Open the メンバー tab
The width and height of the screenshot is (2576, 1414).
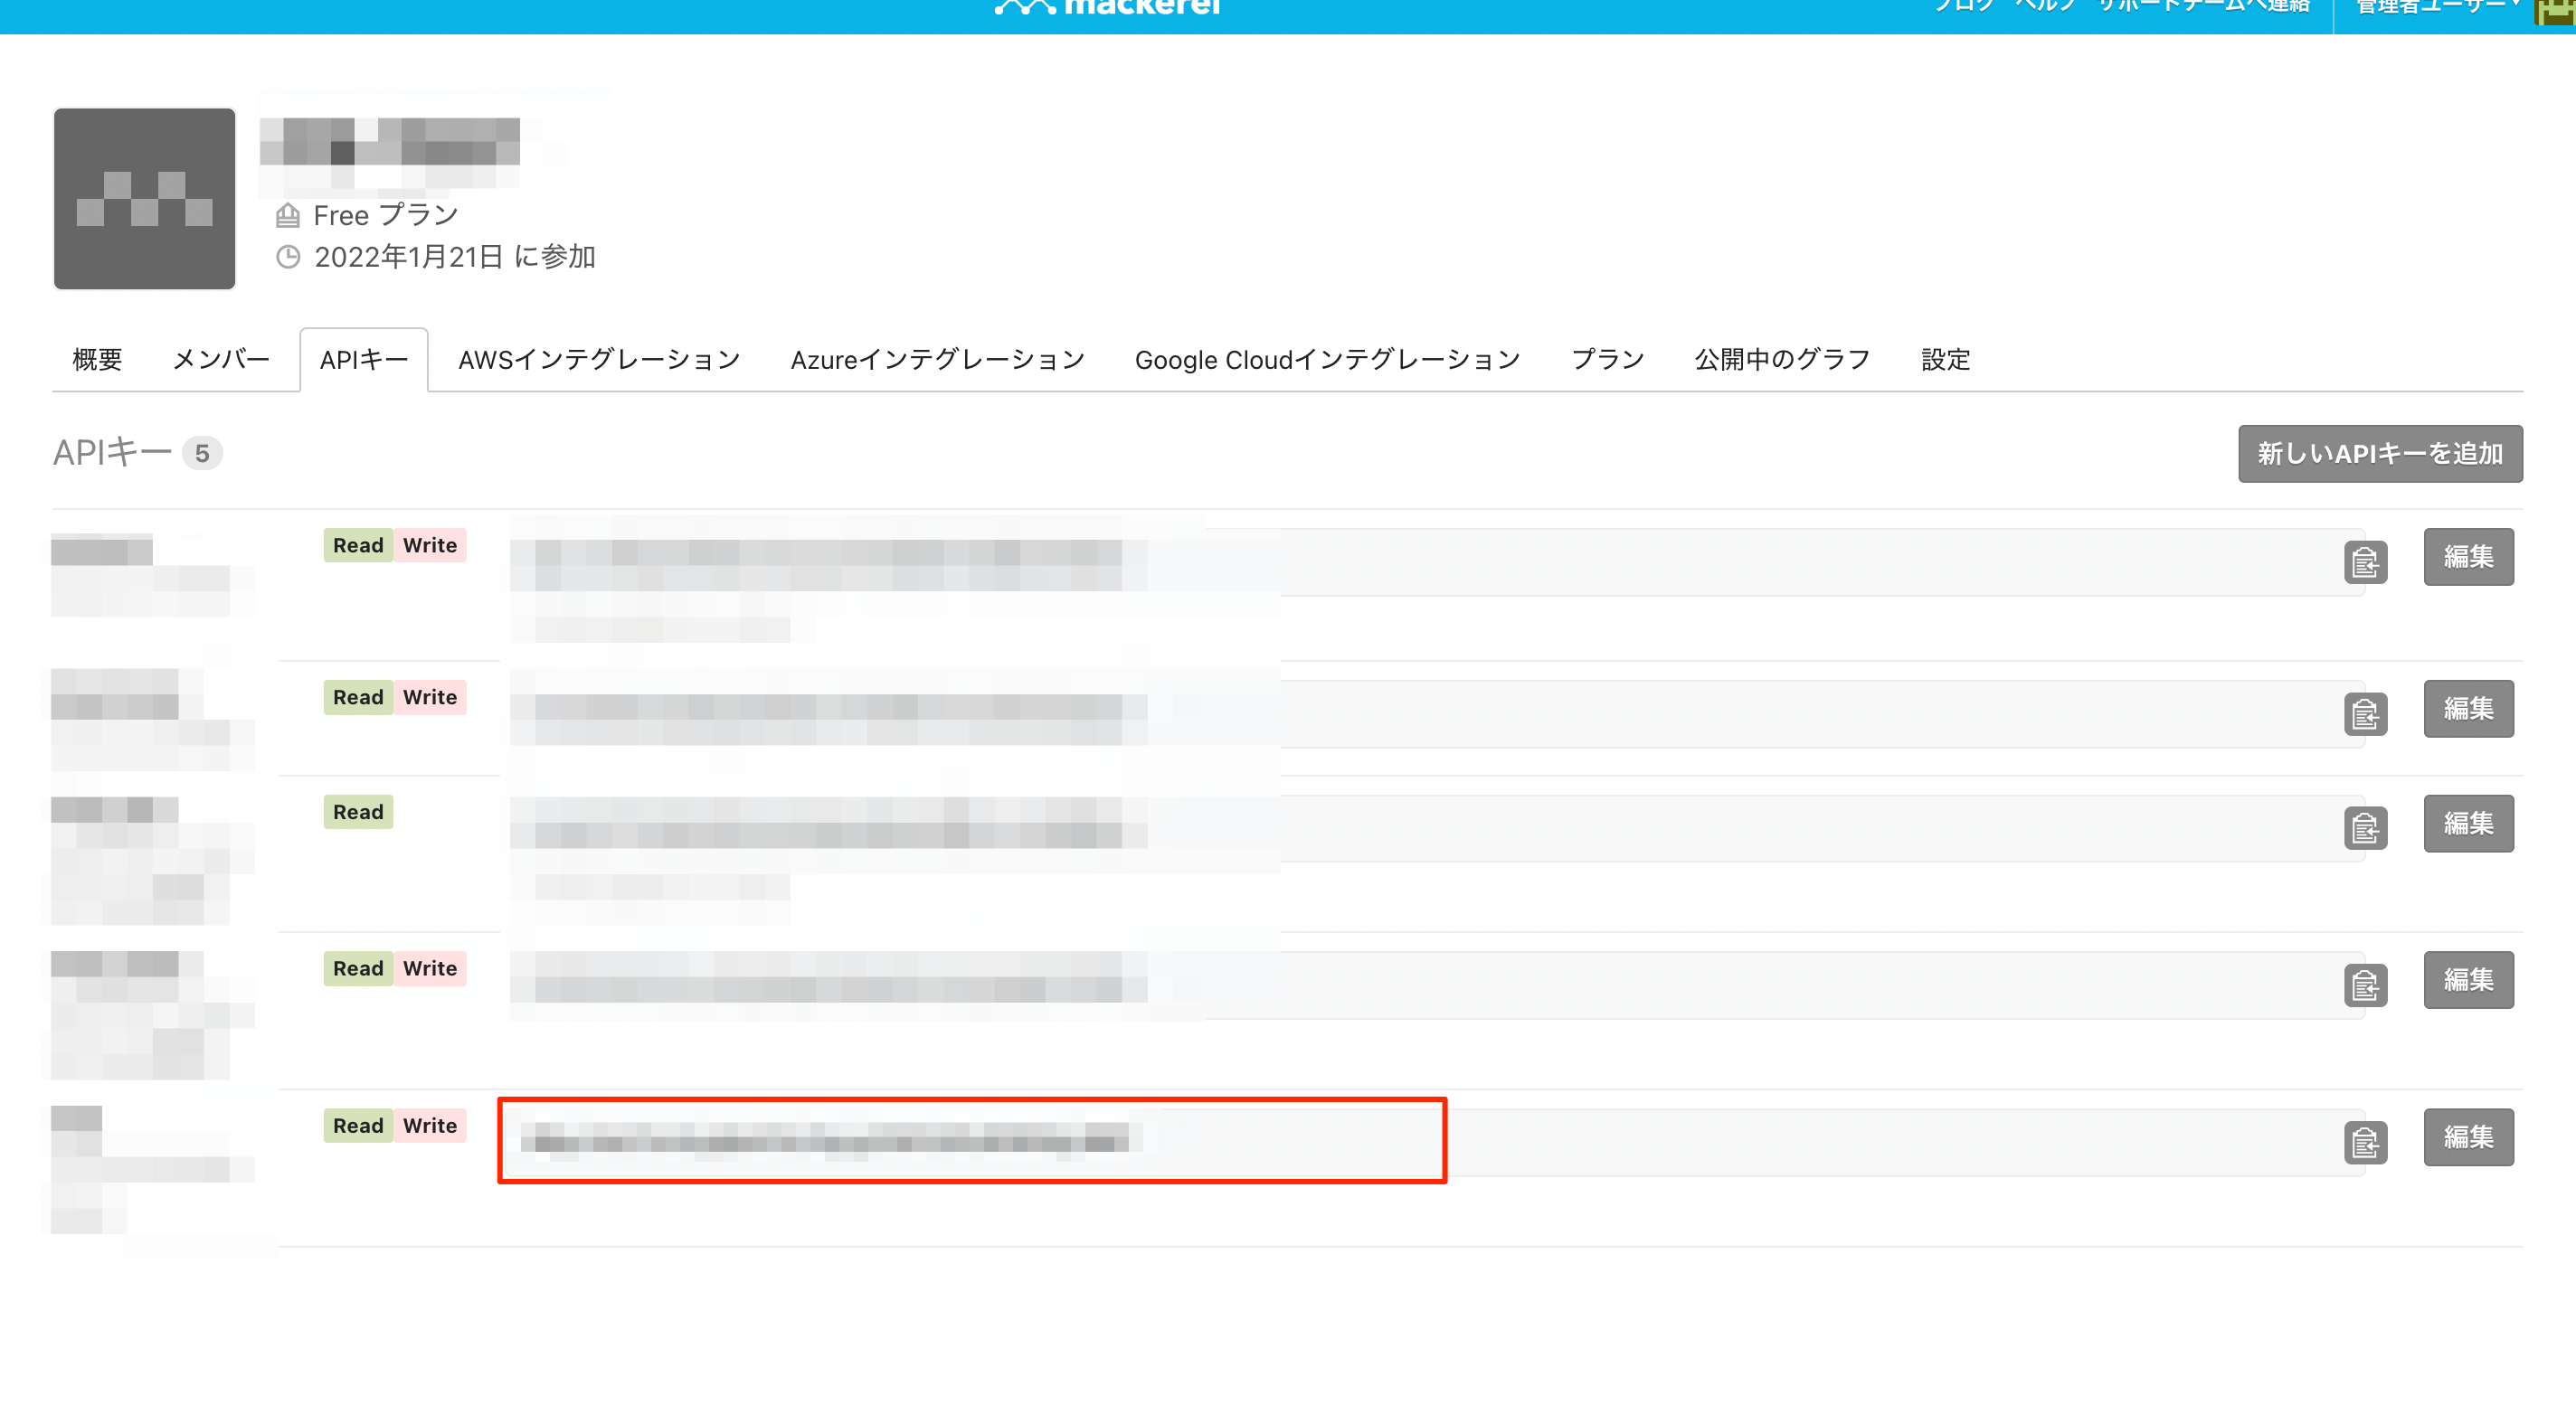(221, 360)
